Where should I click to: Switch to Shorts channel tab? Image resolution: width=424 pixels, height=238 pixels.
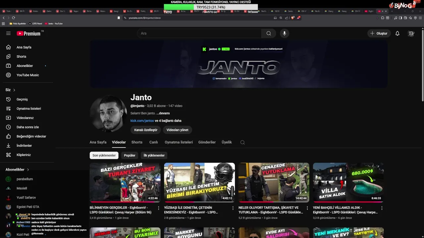click(137, 142)
